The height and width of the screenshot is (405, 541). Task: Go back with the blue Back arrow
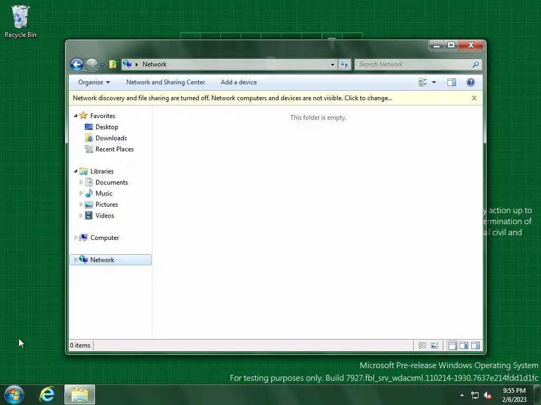77,64
